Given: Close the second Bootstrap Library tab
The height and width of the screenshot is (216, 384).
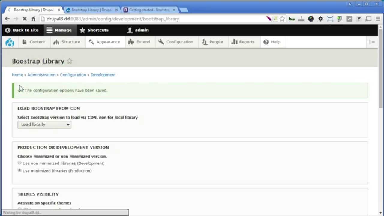Looking at the screenshot, I should pyautogui.click(x=116, y=10).
